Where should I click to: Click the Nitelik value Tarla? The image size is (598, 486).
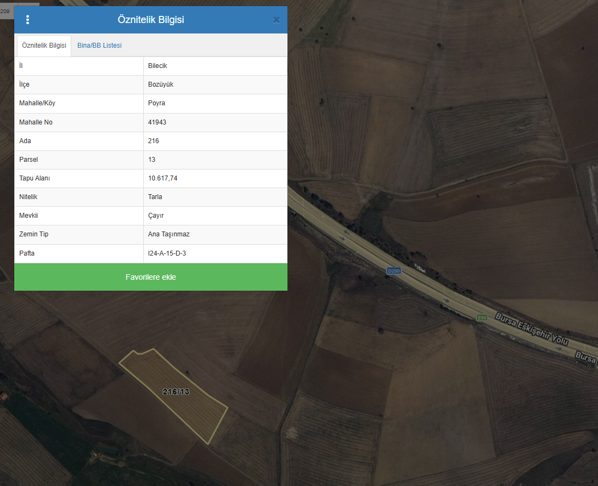155,197
